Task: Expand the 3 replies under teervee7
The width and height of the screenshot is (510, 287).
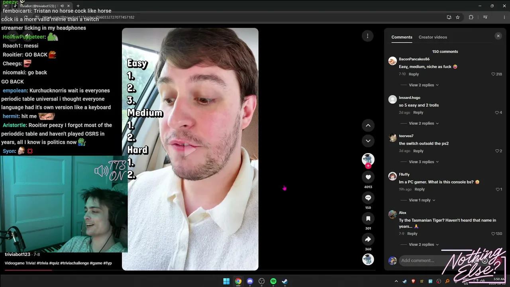Action: pos(424,162)
